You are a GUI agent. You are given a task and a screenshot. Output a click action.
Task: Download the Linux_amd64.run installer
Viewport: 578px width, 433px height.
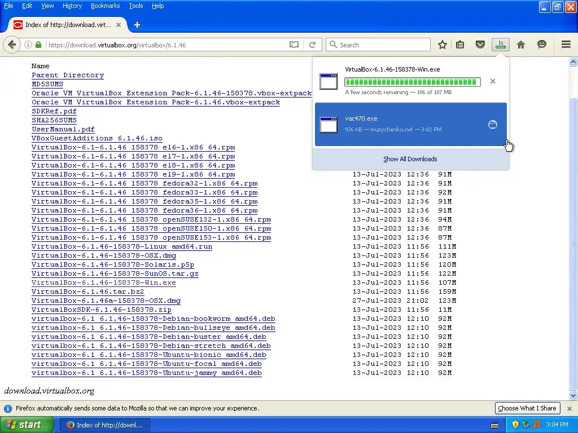point(122,247)
